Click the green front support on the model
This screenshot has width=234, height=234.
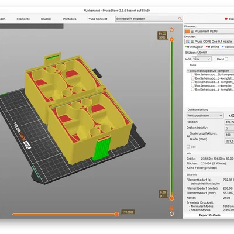[x=101, y=149]
